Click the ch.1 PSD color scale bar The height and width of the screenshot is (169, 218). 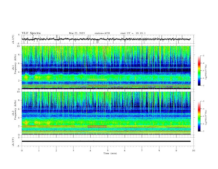pos(199,71)
